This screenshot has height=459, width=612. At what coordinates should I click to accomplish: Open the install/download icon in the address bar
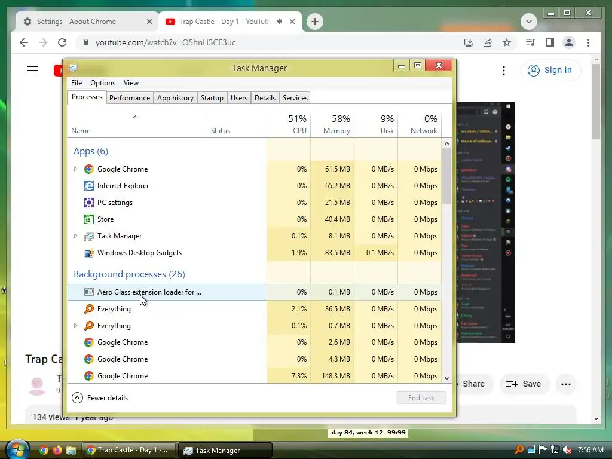click(469, 42)
